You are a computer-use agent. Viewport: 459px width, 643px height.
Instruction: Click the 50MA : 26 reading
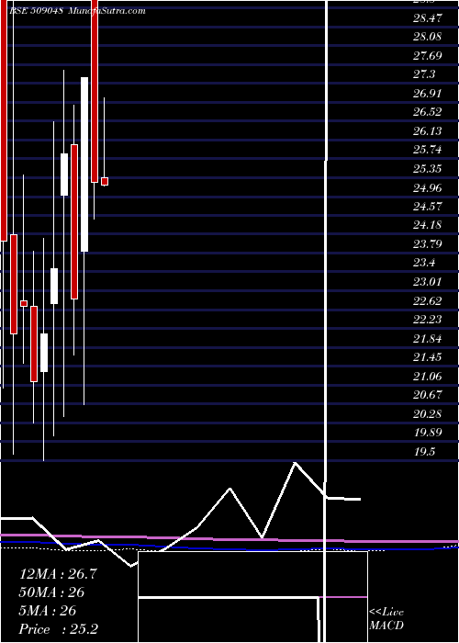pos(51,592)
